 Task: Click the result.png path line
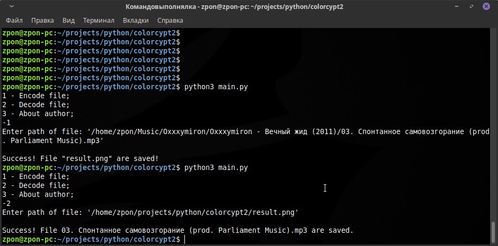pos(150,212)
